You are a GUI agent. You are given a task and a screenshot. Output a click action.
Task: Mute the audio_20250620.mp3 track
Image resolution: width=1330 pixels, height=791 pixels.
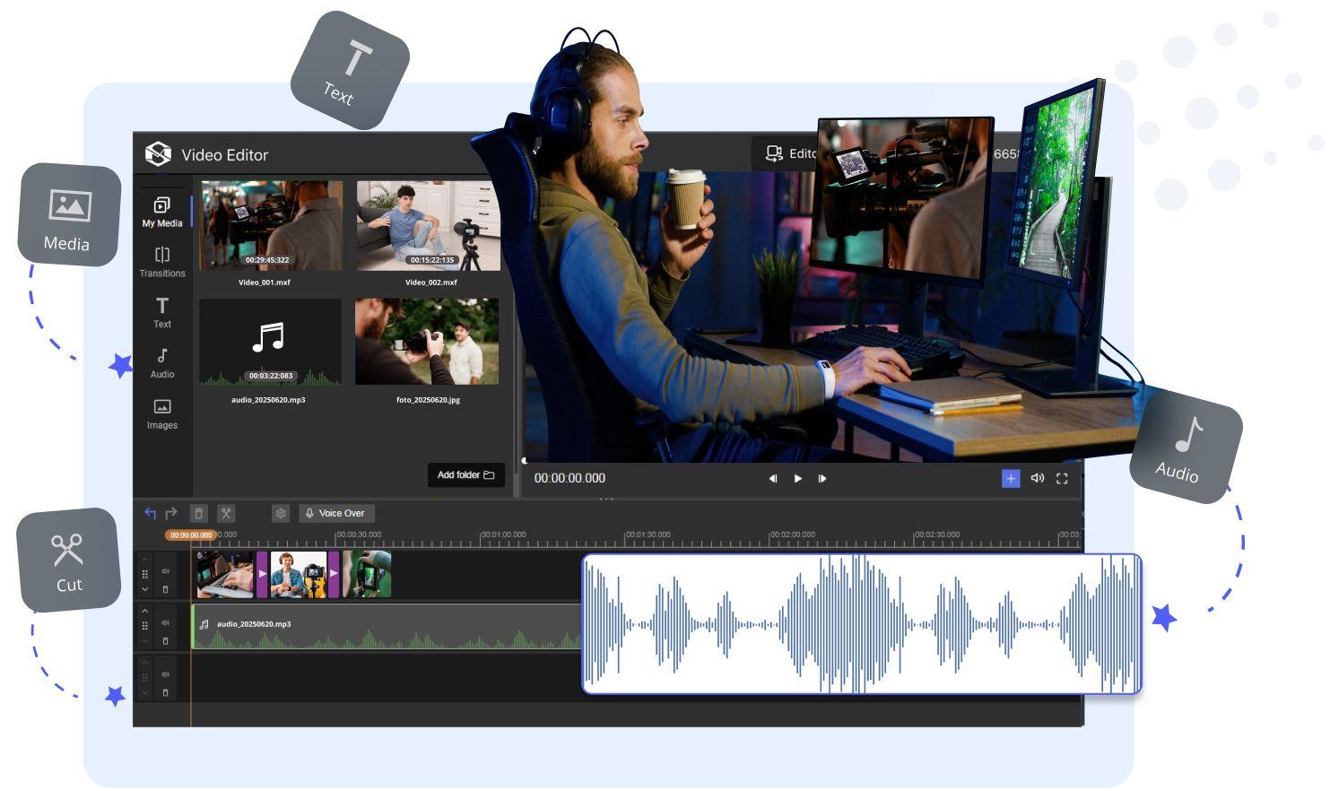(x=165, y=622)
